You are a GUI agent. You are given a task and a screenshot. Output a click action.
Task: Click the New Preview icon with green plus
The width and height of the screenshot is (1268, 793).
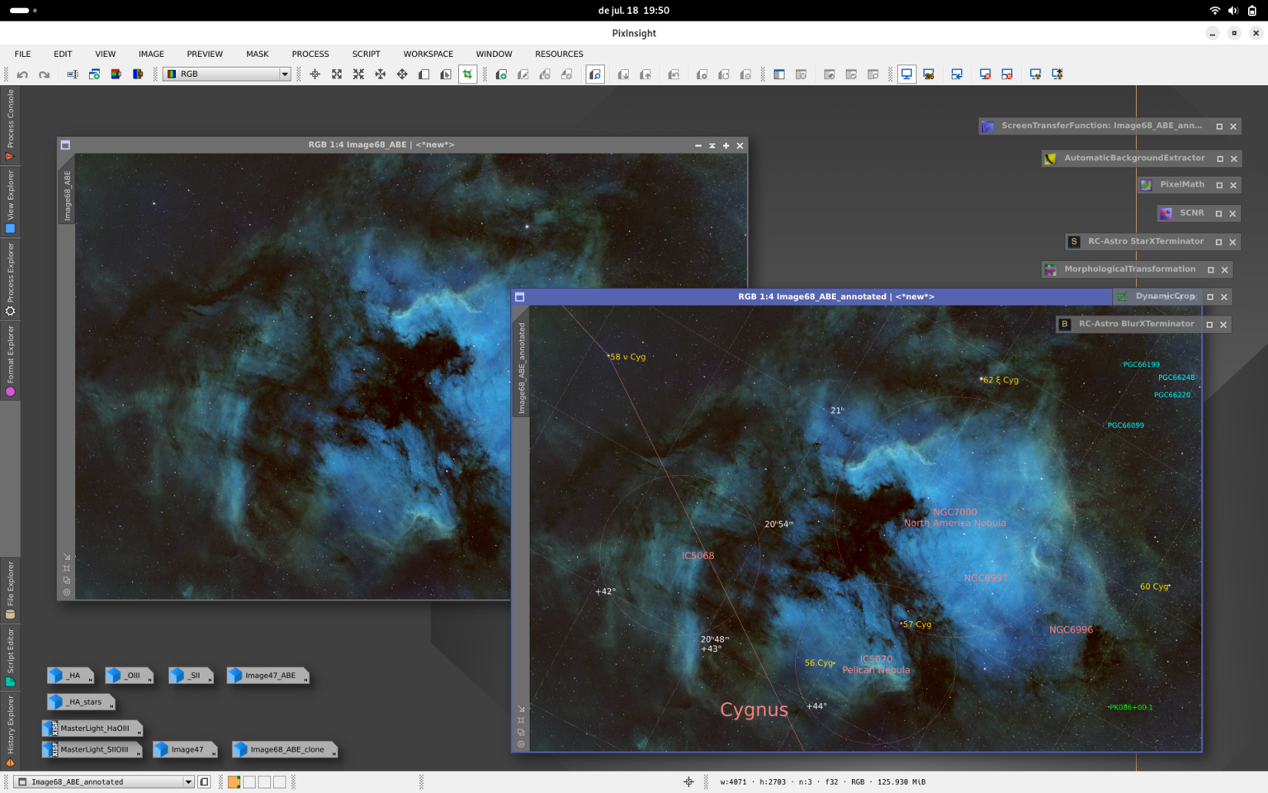pyautogui.click(x=501, y=74)
